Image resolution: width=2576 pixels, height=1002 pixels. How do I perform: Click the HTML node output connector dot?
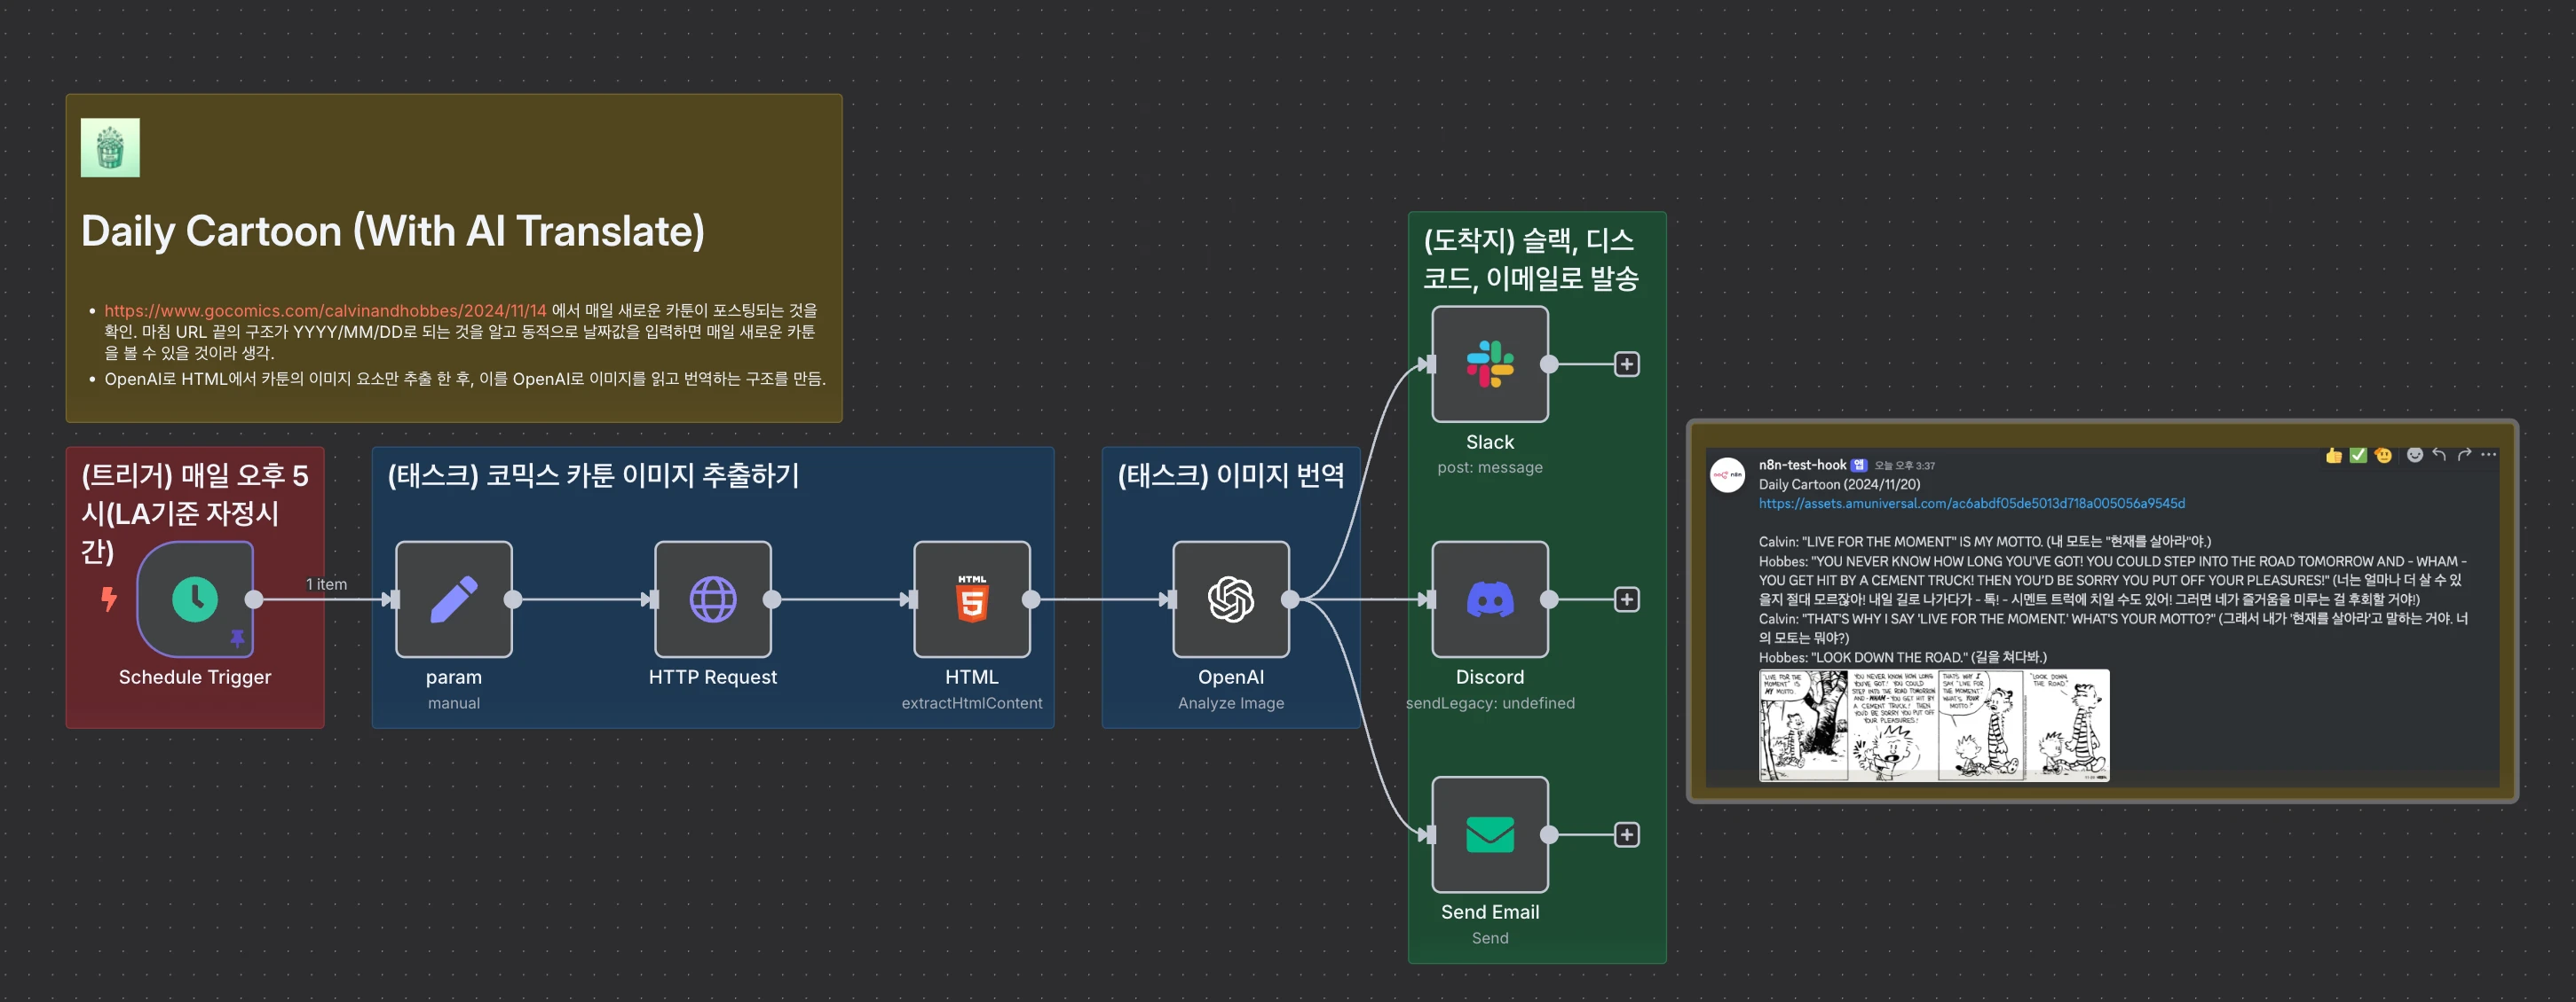1031,599
